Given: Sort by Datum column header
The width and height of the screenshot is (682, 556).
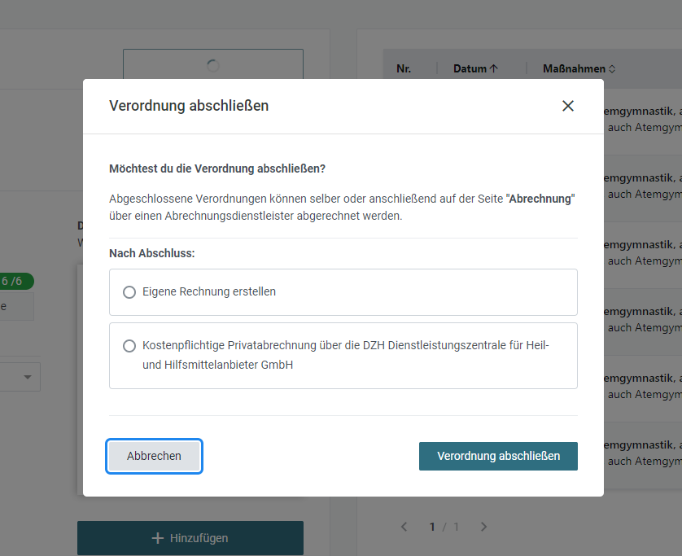Looking at the screenshot, I should [475, 68].
